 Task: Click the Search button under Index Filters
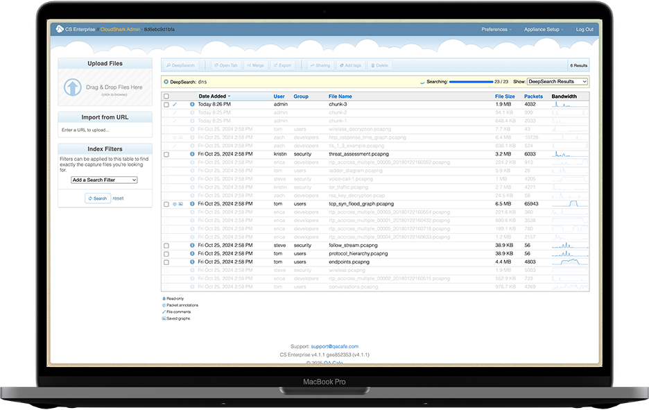coord(98,198)
